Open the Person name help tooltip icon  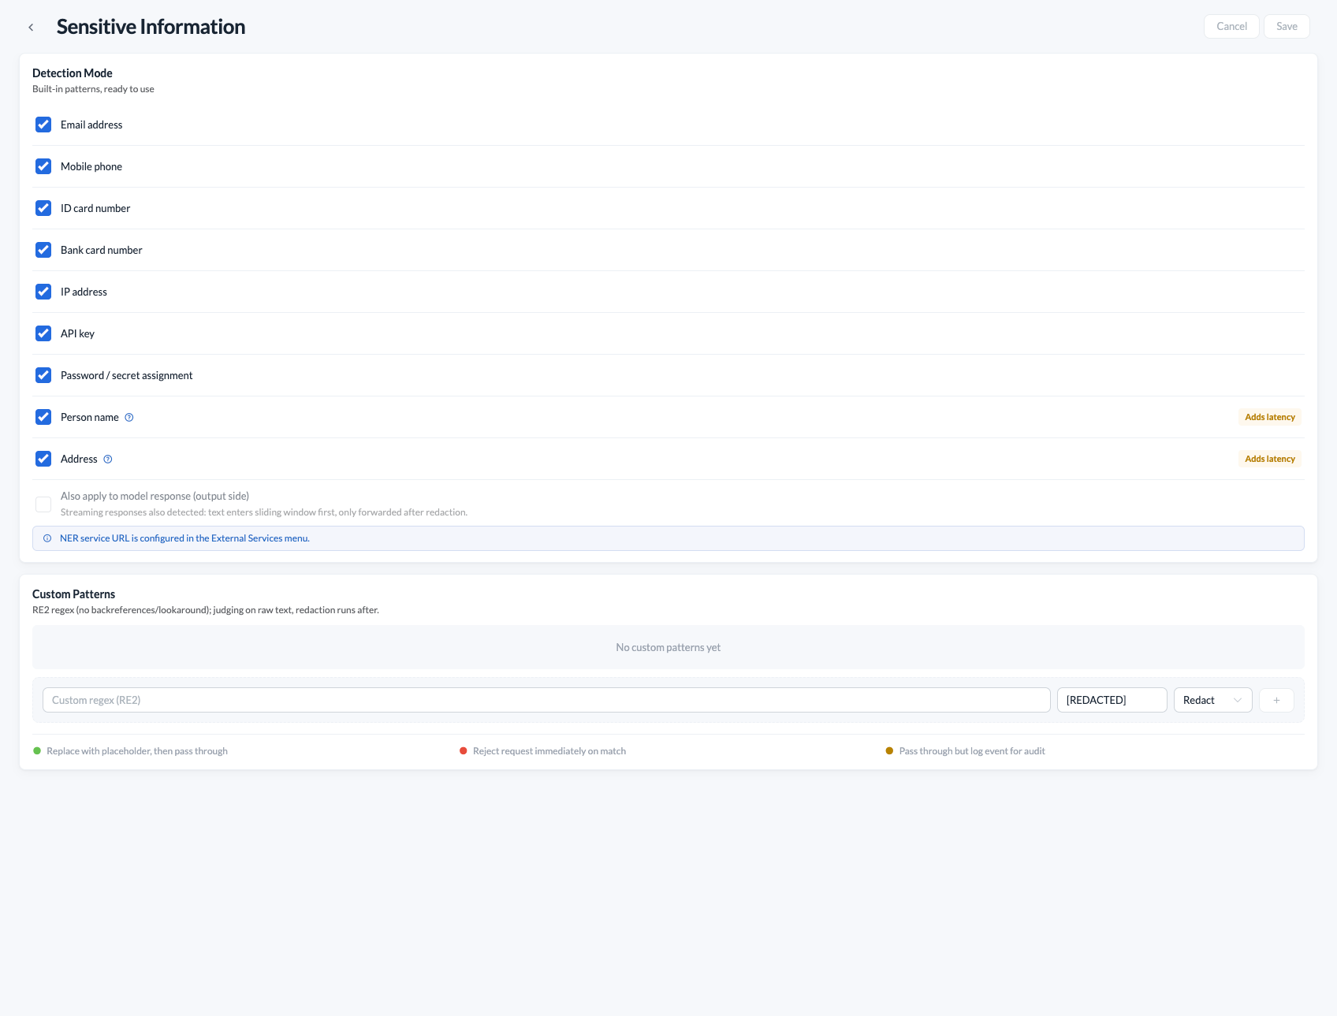click(129, 418)
